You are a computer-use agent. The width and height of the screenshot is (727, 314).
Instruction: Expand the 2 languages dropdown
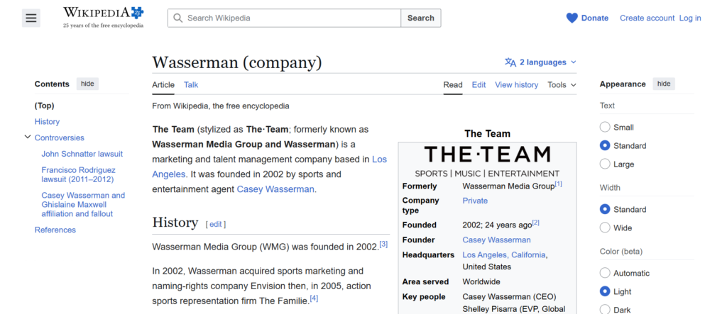(x=541, y=62)
